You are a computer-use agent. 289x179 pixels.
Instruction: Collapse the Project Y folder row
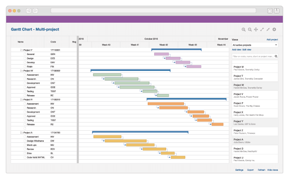point(21,50)
